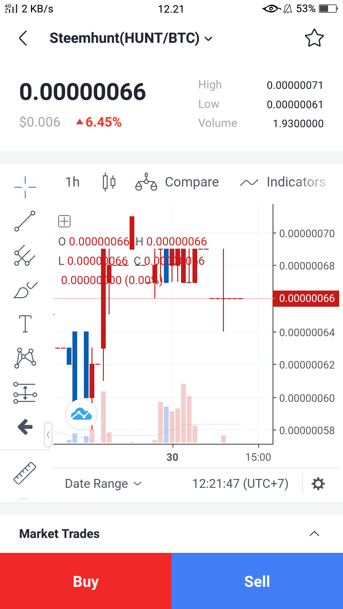This screenshot has width=343, height=609.
Task: Tap the 0.00000070 price axis label
Action: point(307,234)
